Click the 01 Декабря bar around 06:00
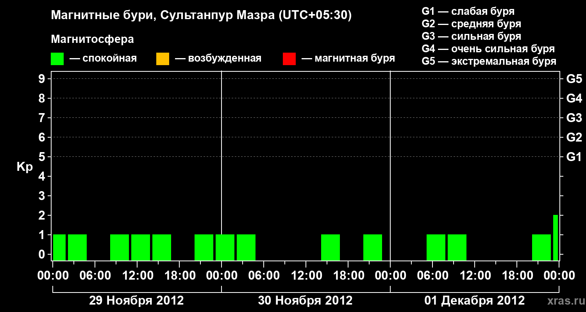The height and width of the screenshot is (312, 586). point(436,247)
